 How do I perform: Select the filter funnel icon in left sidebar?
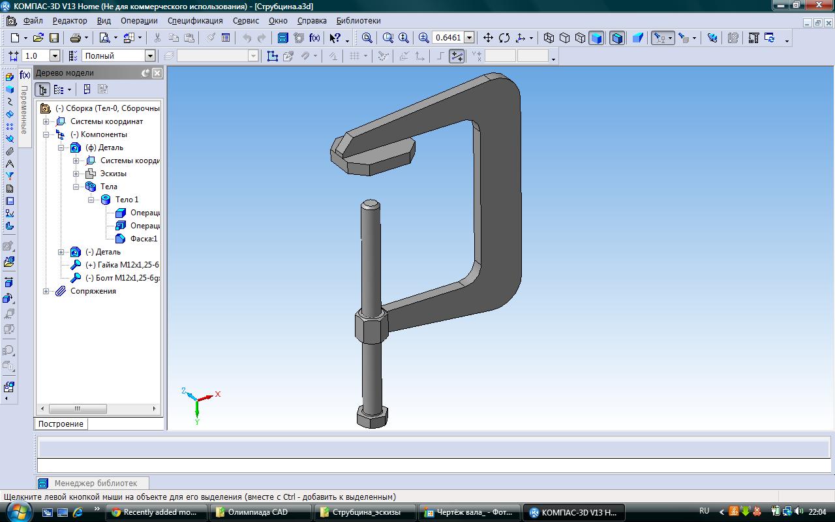click(10, 176)
